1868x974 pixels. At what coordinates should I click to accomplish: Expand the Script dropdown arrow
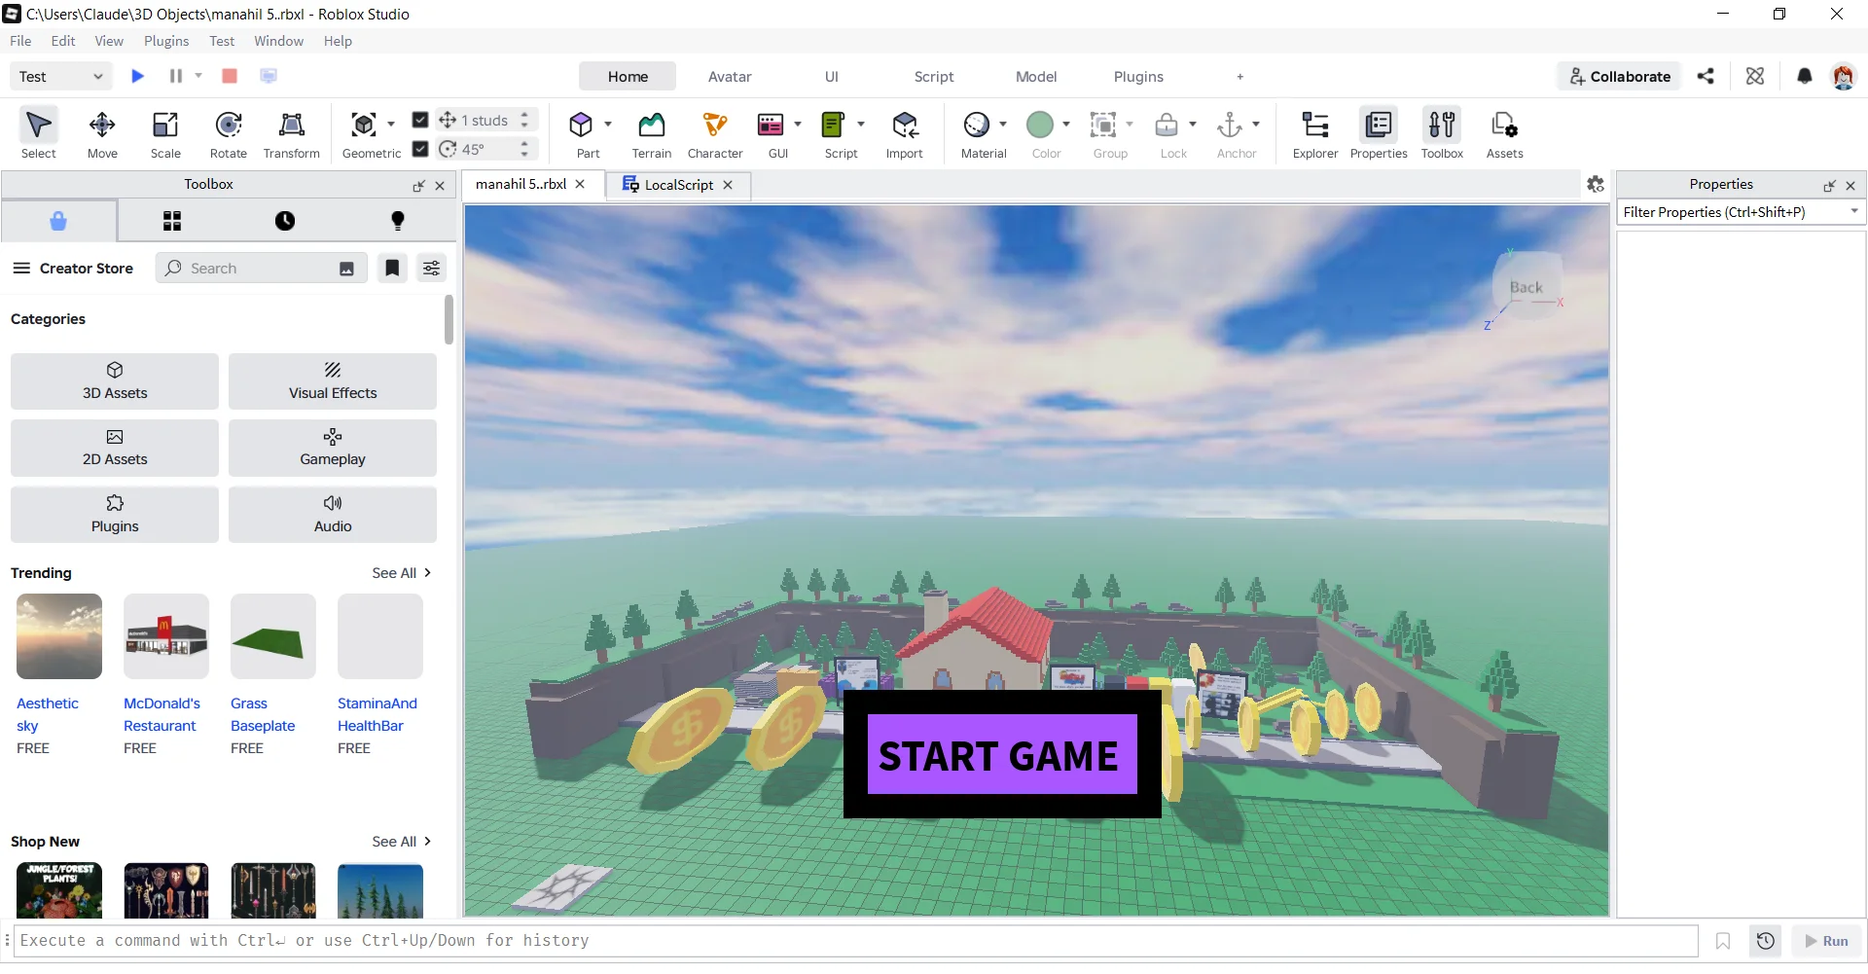click(x=861, y=124)
